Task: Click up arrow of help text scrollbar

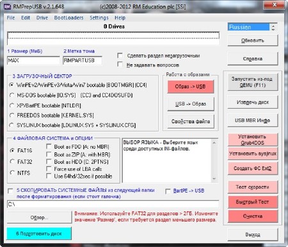Action: tap(214, 143)
